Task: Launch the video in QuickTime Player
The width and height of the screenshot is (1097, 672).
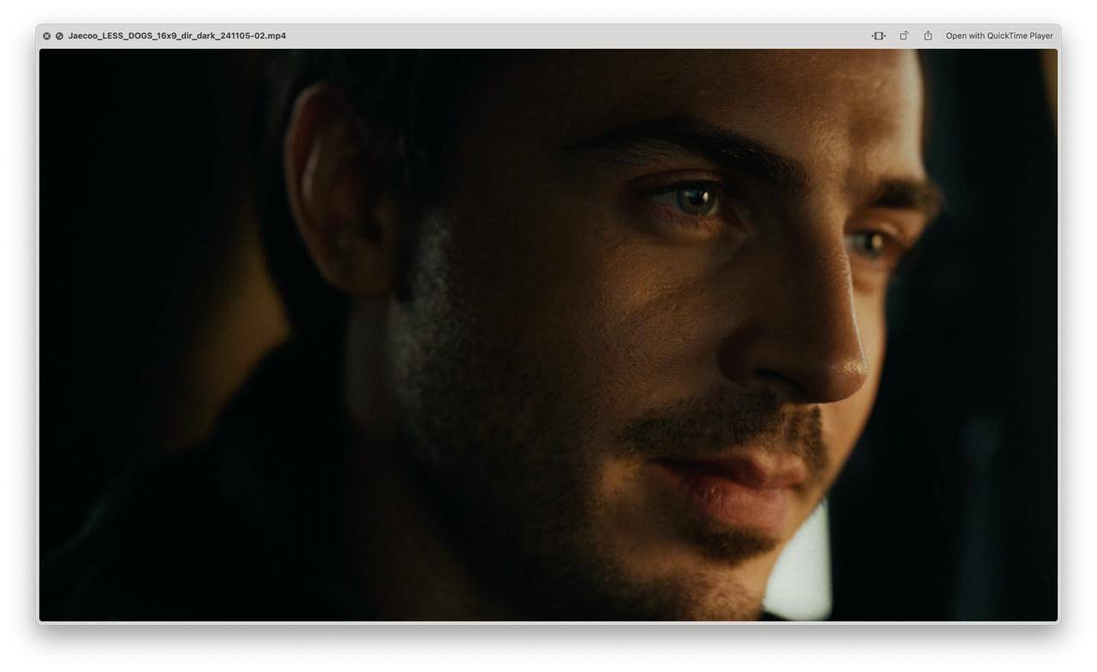Action: [x=998, y=36]
